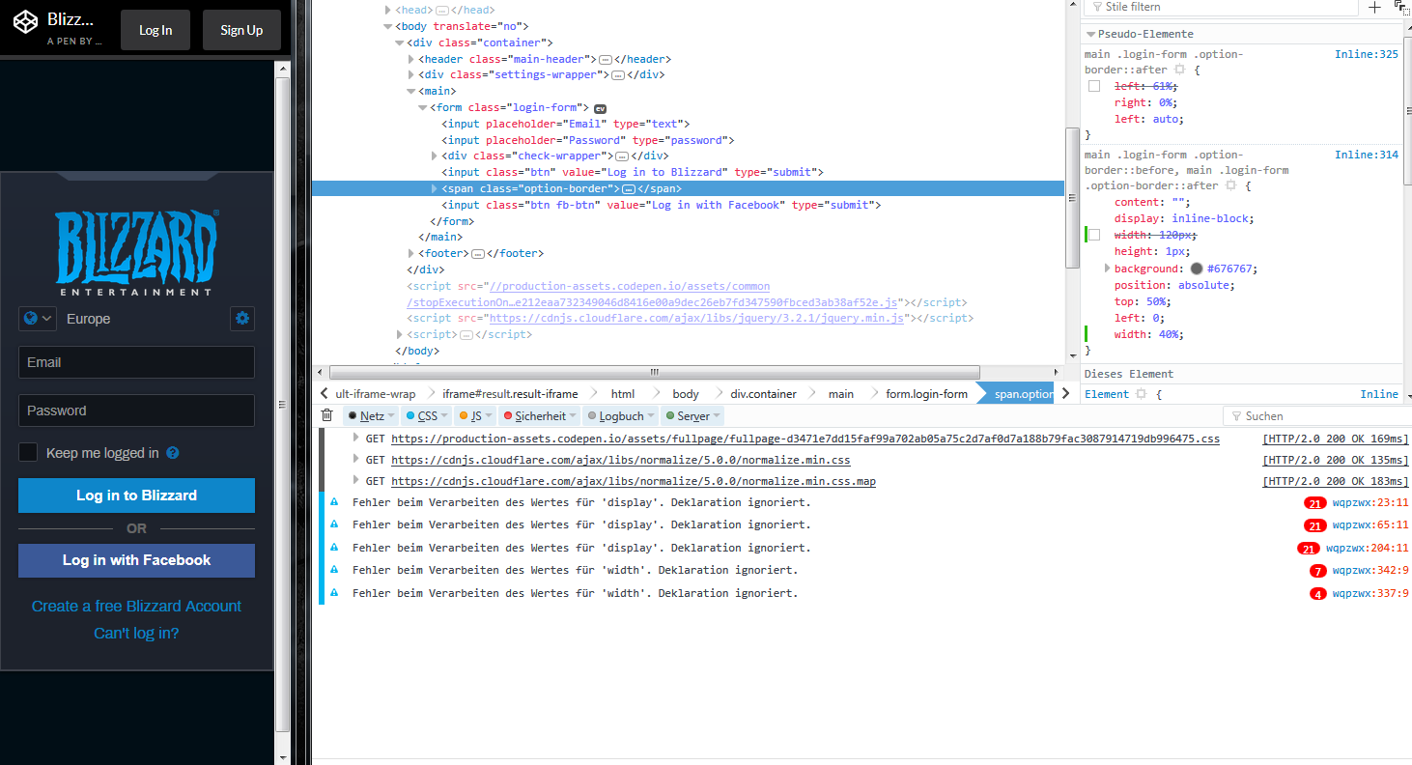Screen dimensions: 1412x765
Task: Click the red 7 repeat badge for wqpzwx:342:9
Action: [x=1317, y=571]
